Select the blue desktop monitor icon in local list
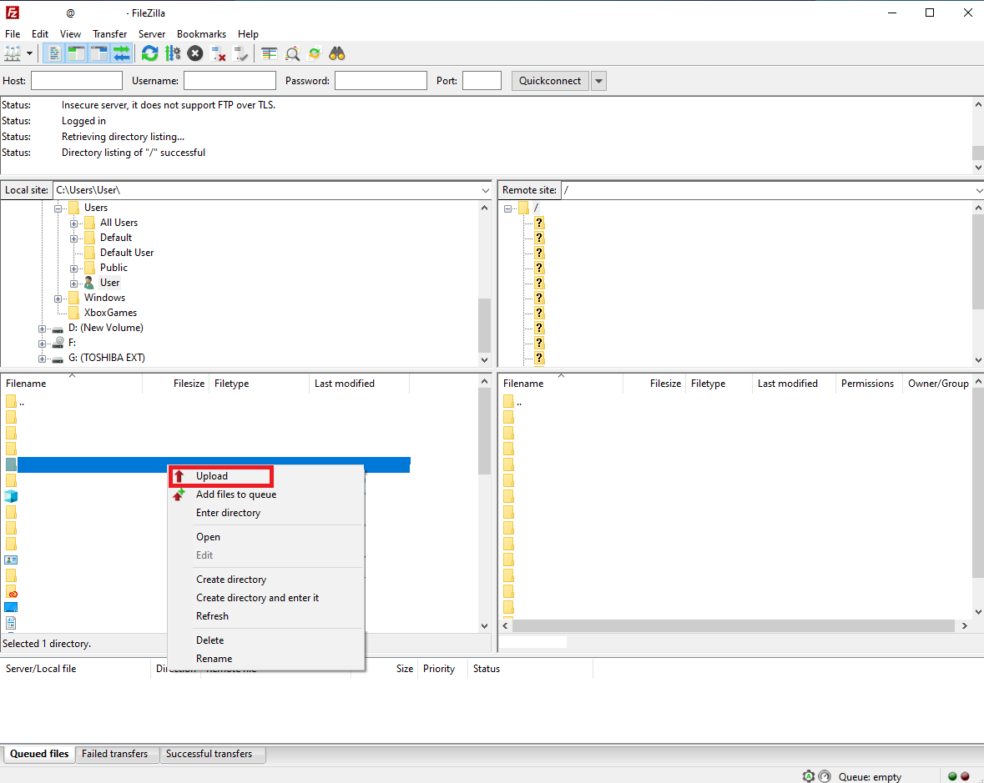The height and width of the screenshot is (783, 984). click(x=11, y=607)
